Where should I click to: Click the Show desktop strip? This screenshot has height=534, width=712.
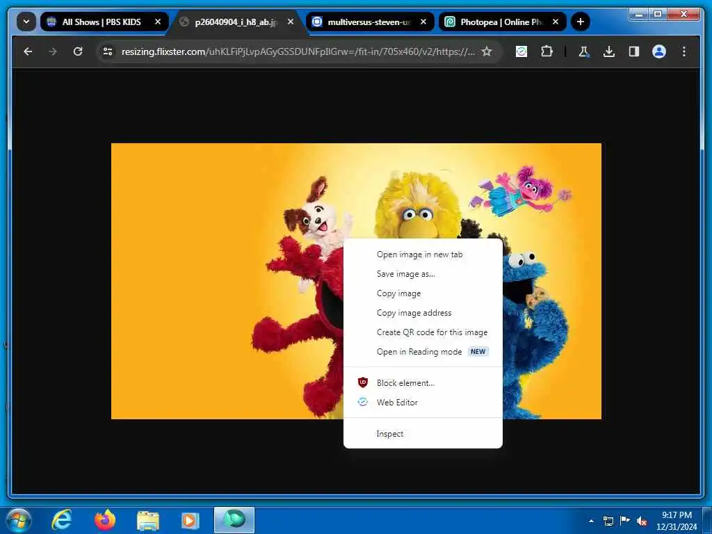pyautogui.click(x=707, y=521)
